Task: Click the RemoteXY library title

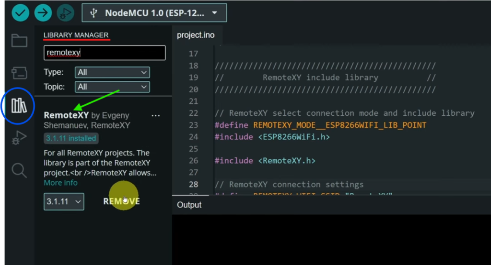Action: (x=66, y=115)
